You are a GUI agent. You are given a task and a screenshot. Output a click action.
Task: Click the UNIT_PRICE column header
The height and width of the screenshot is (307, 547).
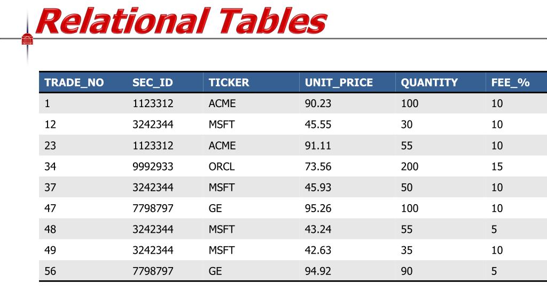[339, 83]
